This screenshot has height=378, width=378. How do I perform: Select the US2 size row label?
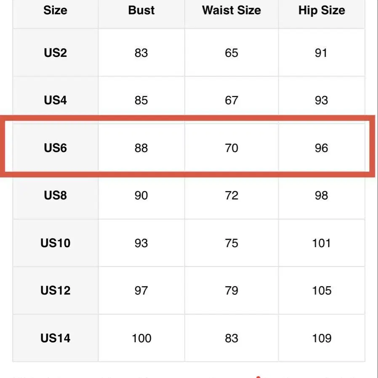click(55, 53)
